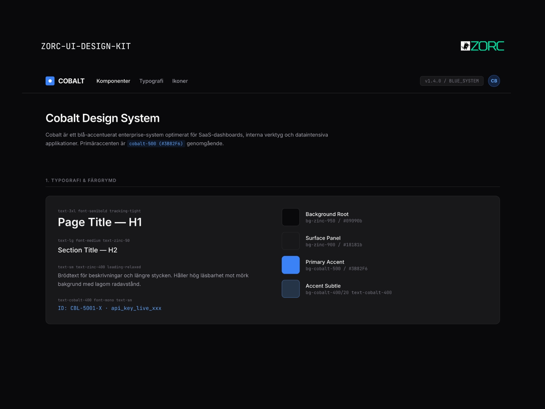This screenshot has height=409, width=545.
Task: Click the '1. TYPOGRAFI & FÄRGRYMD' section label
Action: [x=81, y=180]
